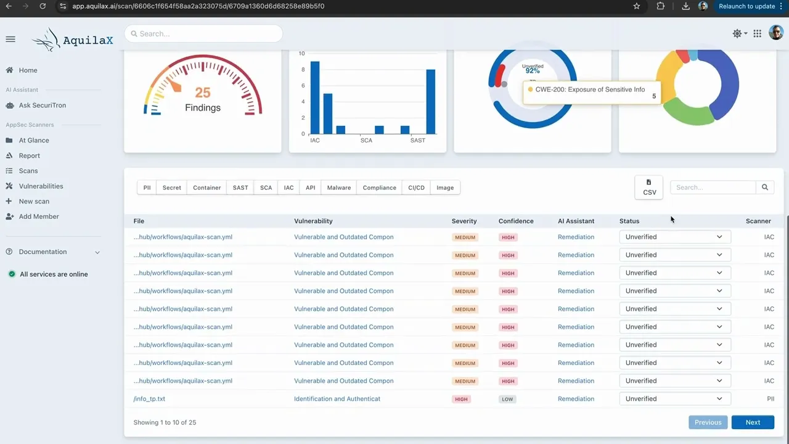Viewport: 789px width, 444px height.
Task: Open the hamburger sidebar menu
Action: click(x=10, y=39)
